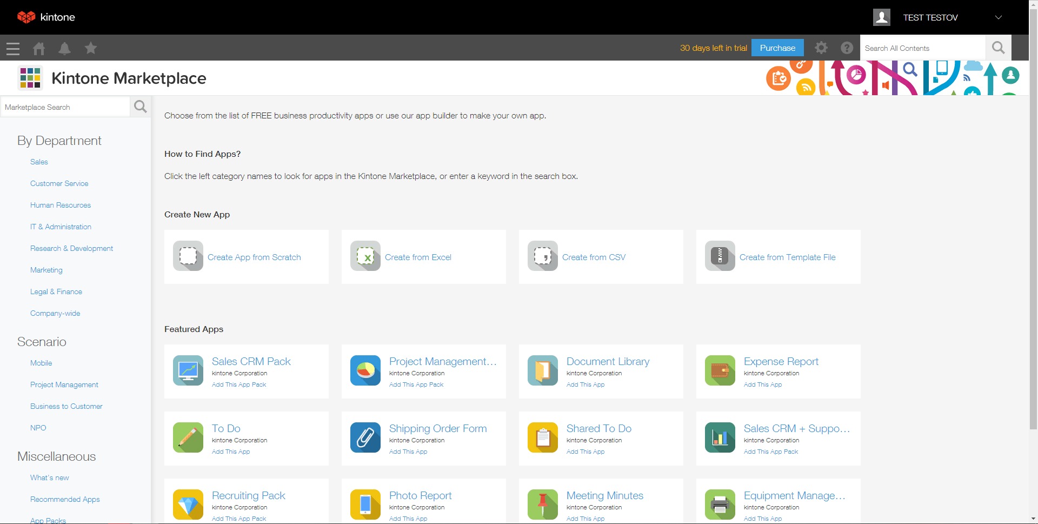Image resolution: width=1038 pixels, height=524 pixels.
Task: Click the Marketplace Search magnifier icon
Action: (x=141, y=107)
